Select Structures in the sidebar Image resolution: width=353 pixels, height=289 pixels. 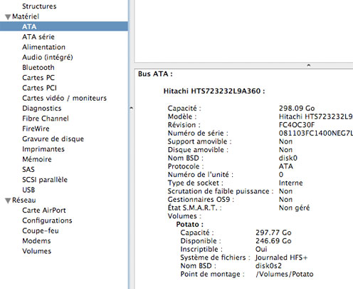[39, 6]
